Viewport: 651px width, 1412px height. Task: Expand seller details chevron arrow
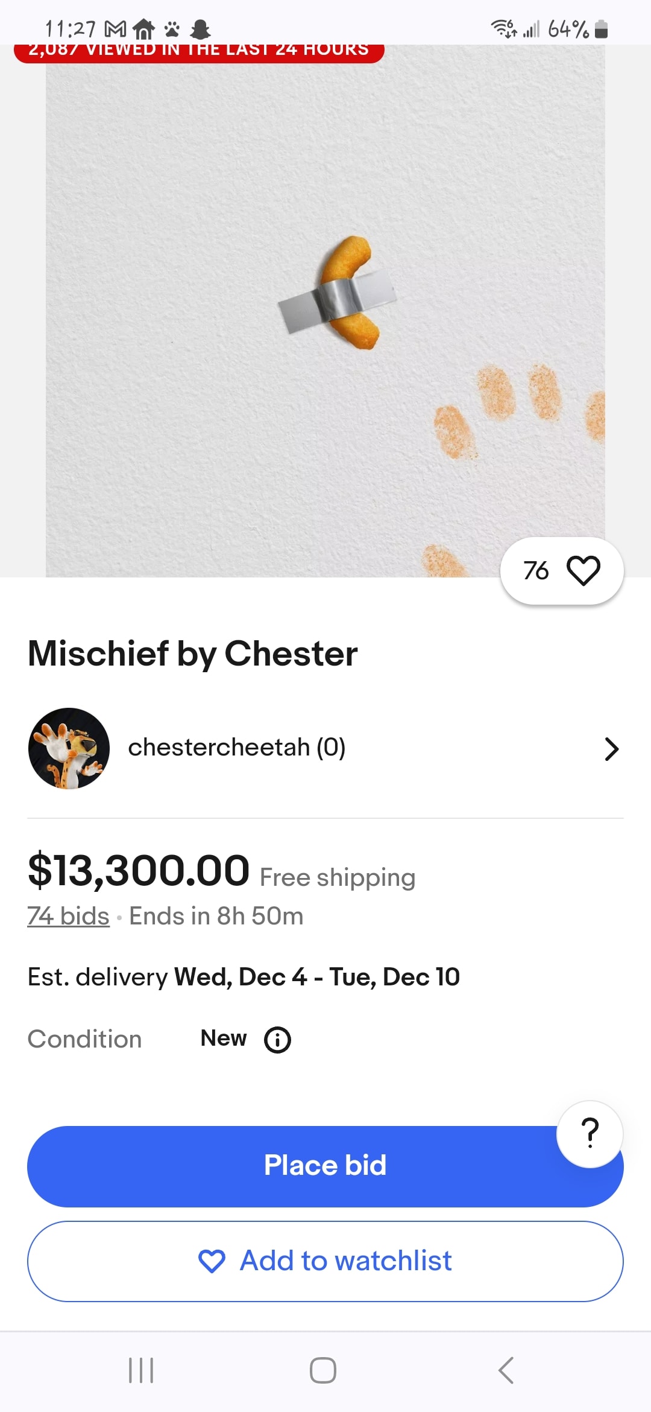tap(611, 749)
